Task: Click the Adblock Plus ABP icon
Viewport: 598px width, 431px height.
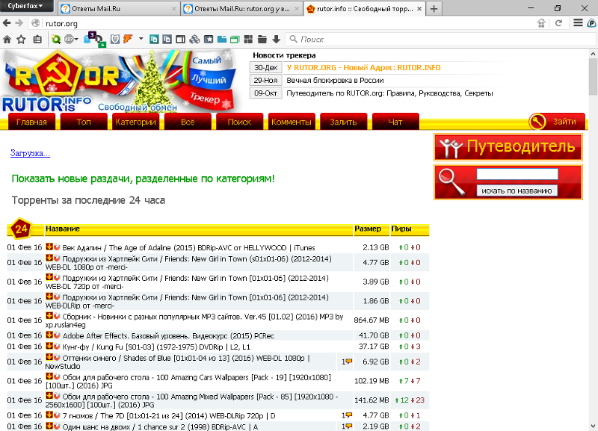Action: pos(69,40)
